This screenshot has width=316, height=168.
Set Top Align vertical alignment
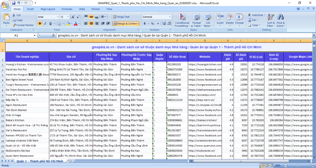click(x=86, y=17)
